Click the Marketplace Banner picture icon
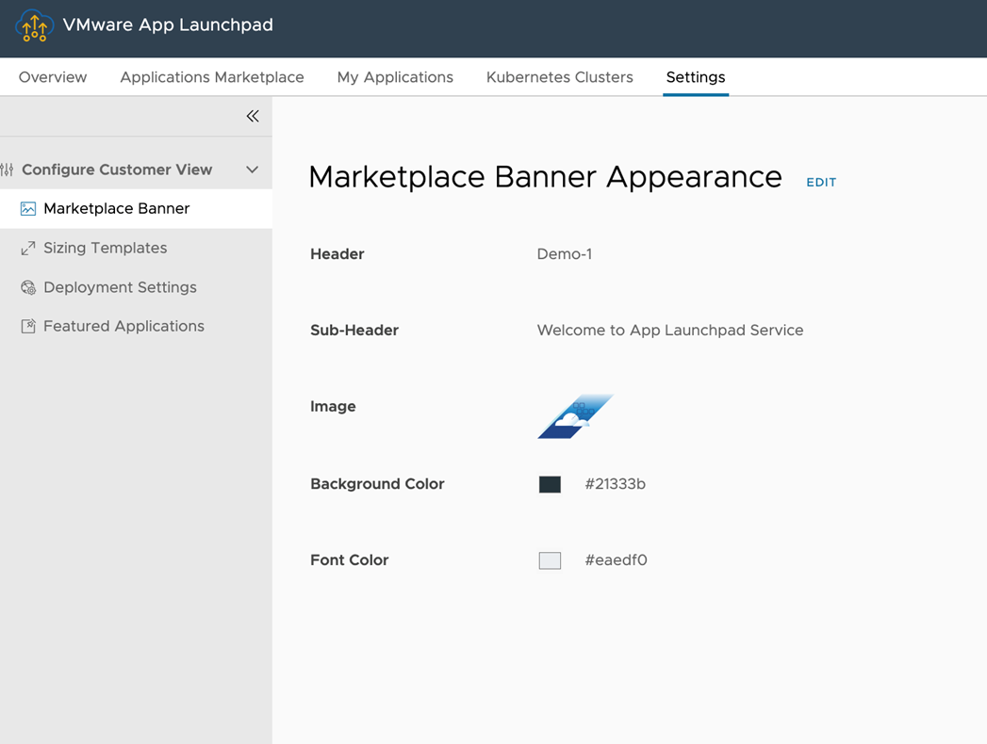The image size is (987, 744). [x=28, y=209]
